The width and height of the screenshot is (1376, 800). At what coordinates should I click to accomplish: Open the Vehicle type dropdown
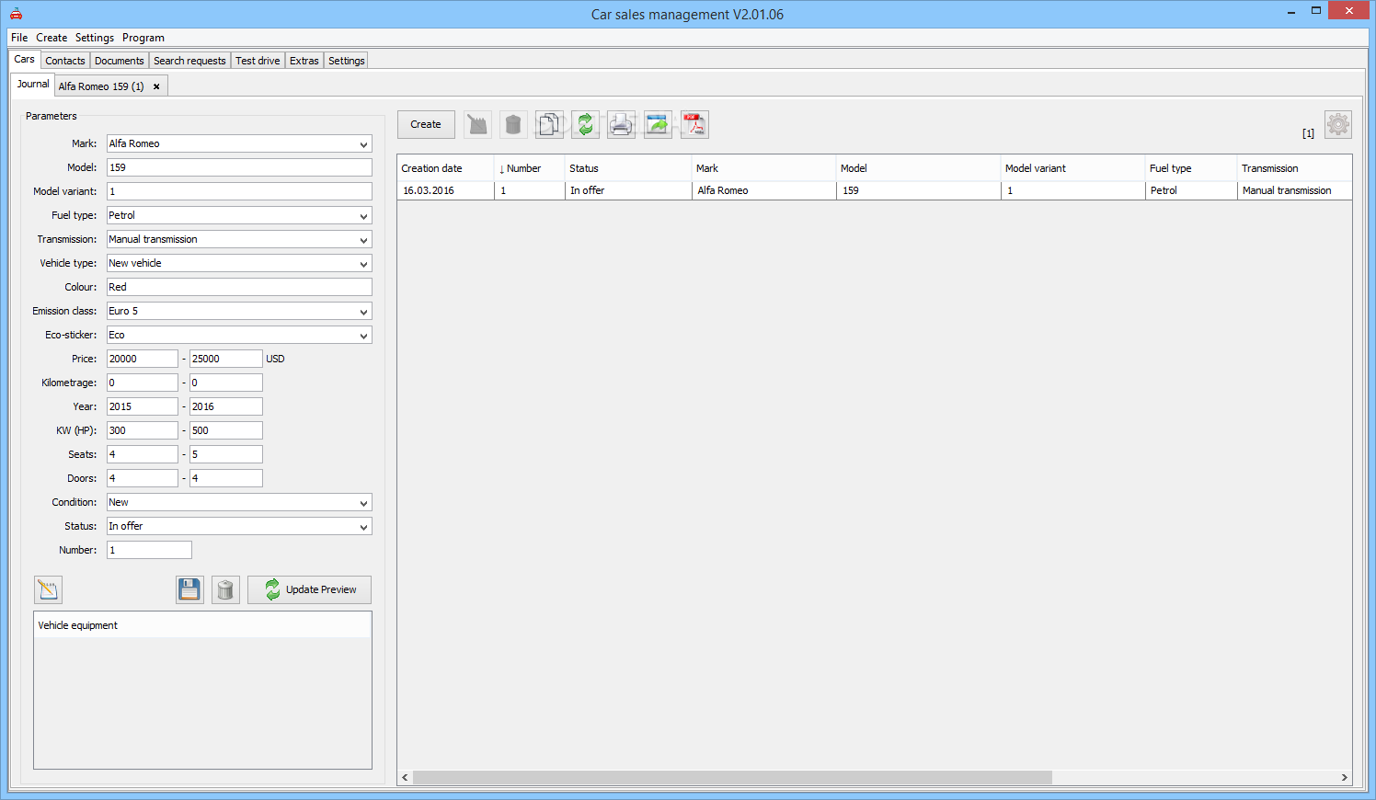(364, 264)
